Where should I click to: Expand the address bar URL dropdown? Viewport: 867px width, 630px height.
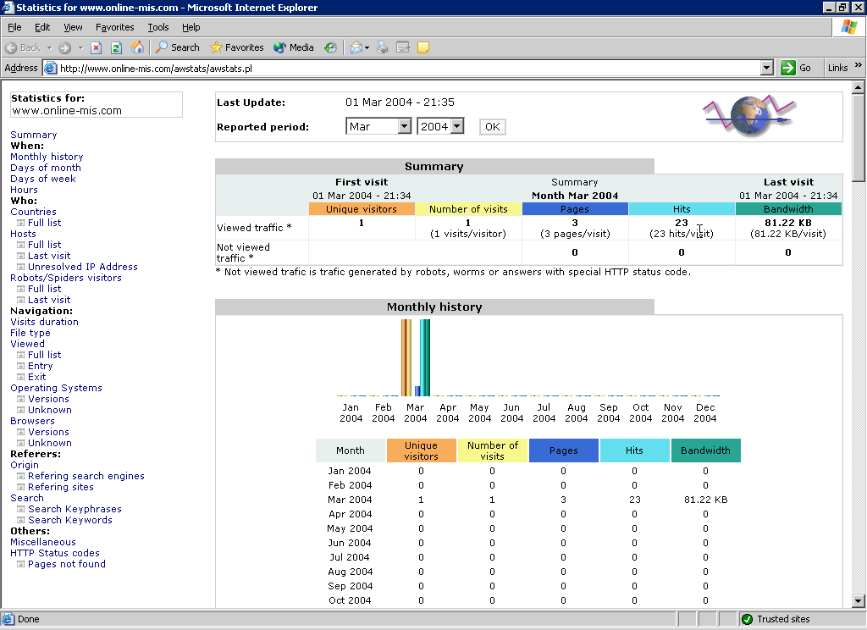click(767, 68)
